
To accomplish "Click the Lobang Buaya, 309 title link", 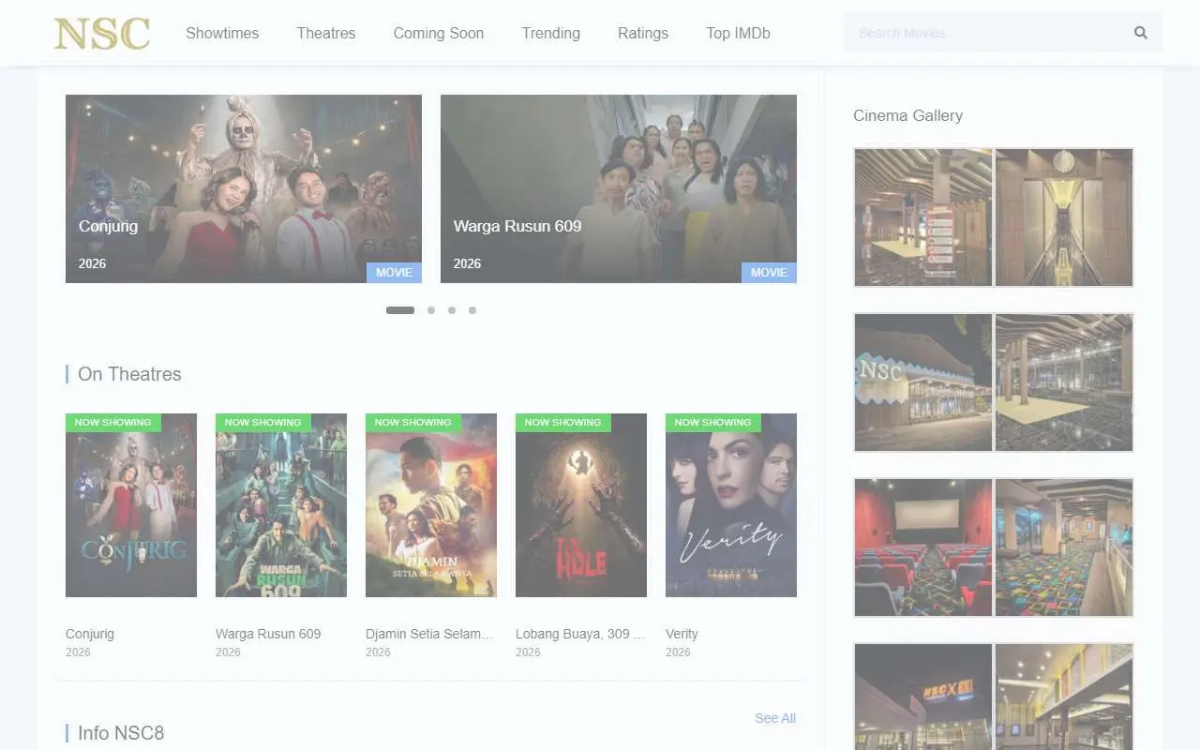I will (x=580, y=634).
